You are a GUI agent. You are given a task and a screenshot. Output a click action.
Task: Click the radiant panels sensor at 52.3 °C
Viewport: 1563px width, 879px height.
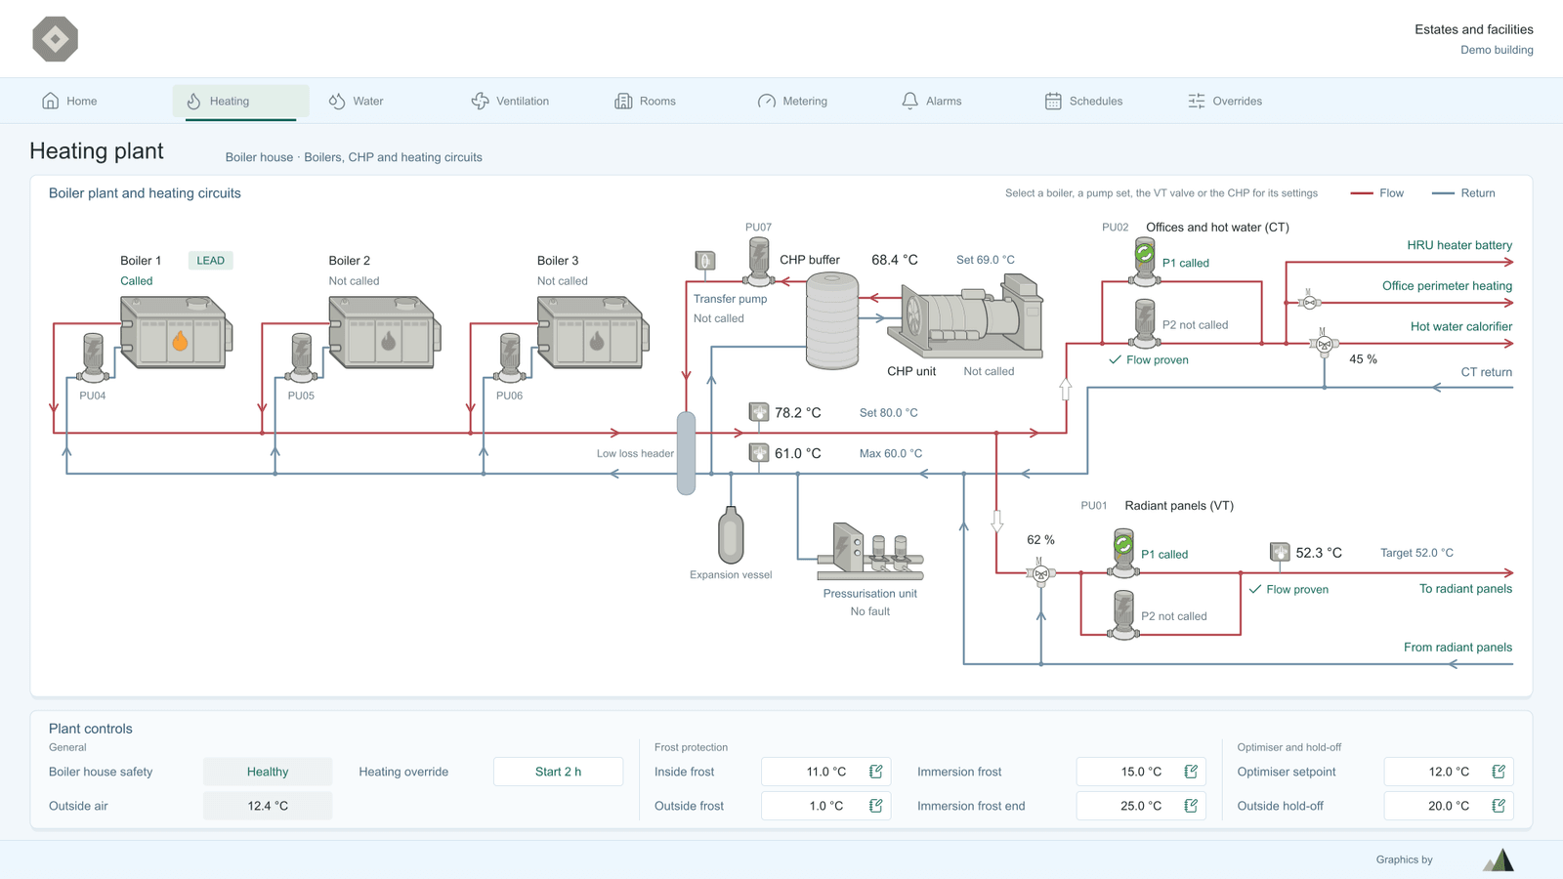1280,552
